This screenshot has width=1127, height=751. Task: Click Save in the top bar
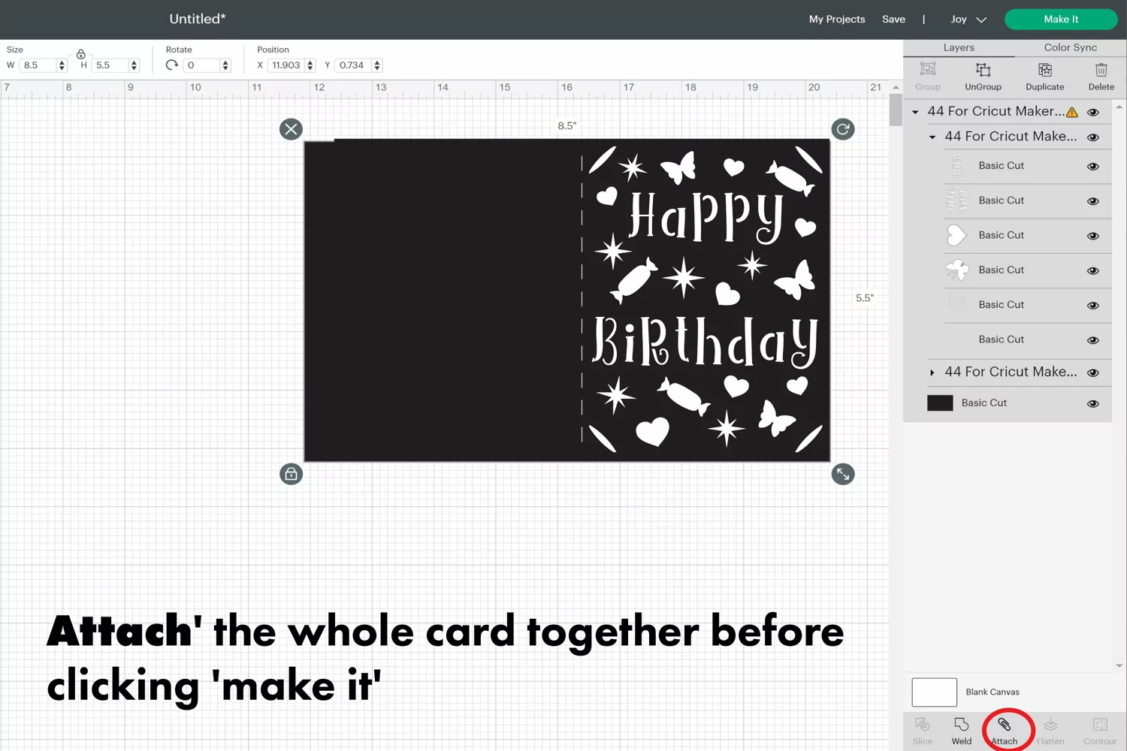(893, 20)
